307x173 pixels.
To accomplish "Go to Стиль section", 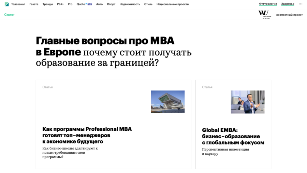I will click(x=148, y=4).
